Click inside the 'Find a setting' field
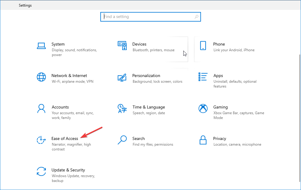301x190 pixels. [144, 16]
